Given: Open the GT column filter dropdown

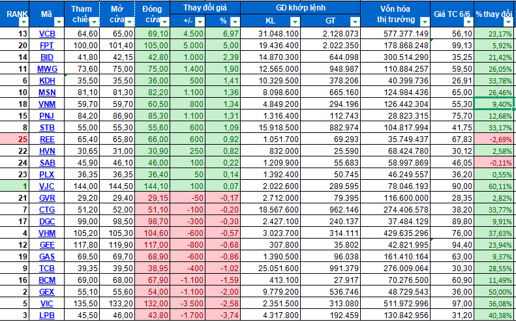Looking at the screenshot, I should point(355,22).
